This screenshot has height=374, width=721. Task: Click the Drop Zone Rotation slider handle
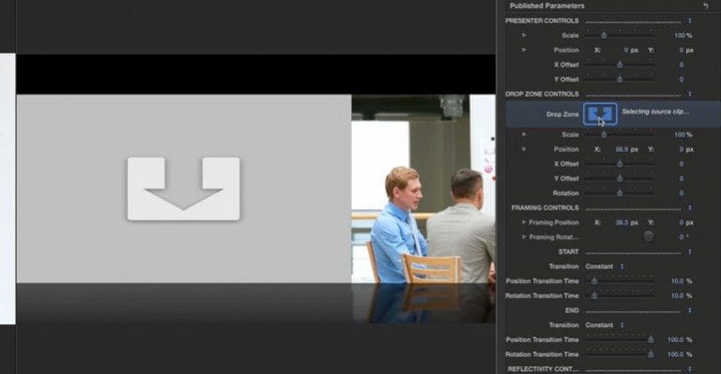click(620, 193)
